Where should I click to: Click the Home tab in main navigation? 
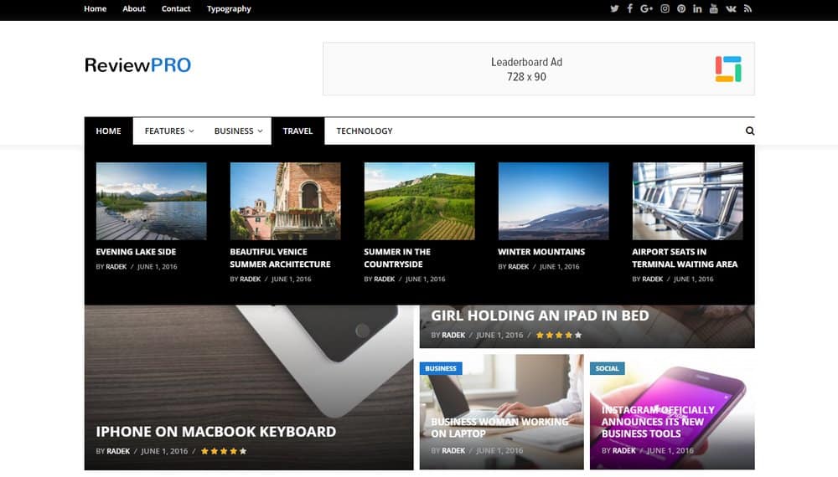tap(108, 131)
